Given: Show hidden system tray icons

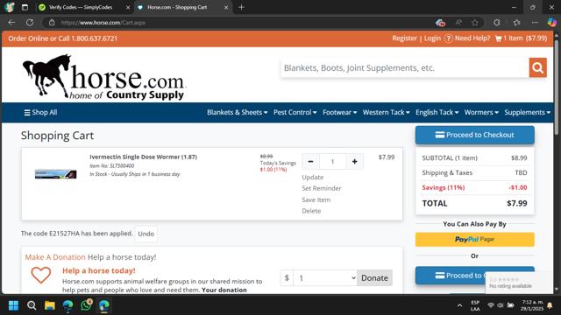Looking at the screenshot, I should click(459, 305).
